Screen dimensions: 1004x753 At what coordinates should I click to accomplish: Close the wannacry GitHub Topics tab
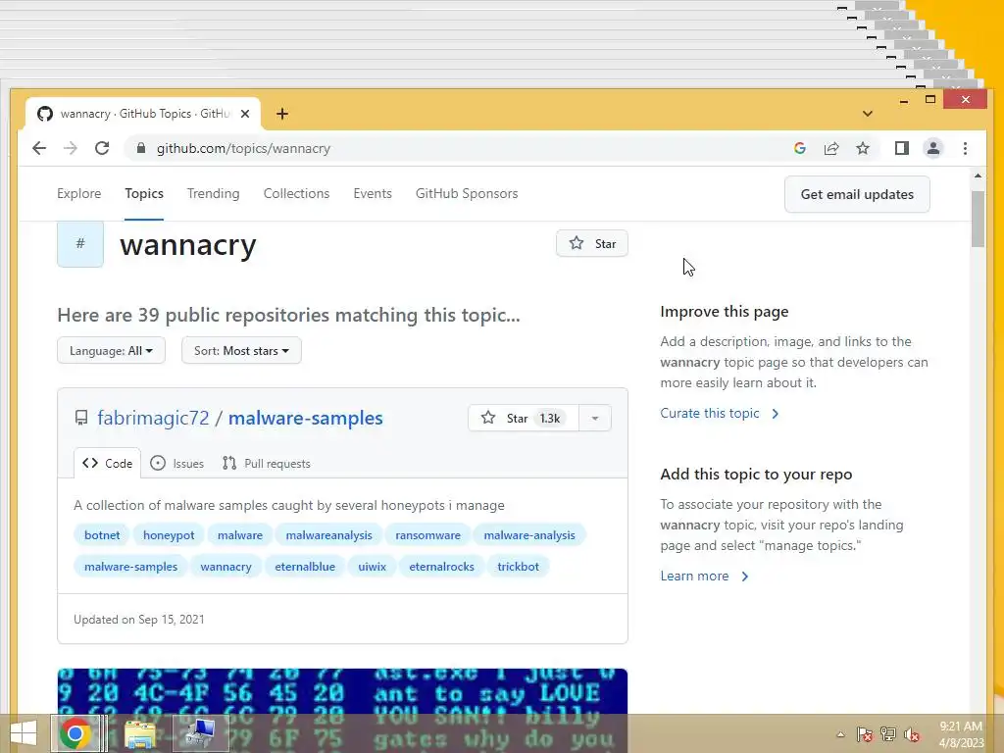244,114
